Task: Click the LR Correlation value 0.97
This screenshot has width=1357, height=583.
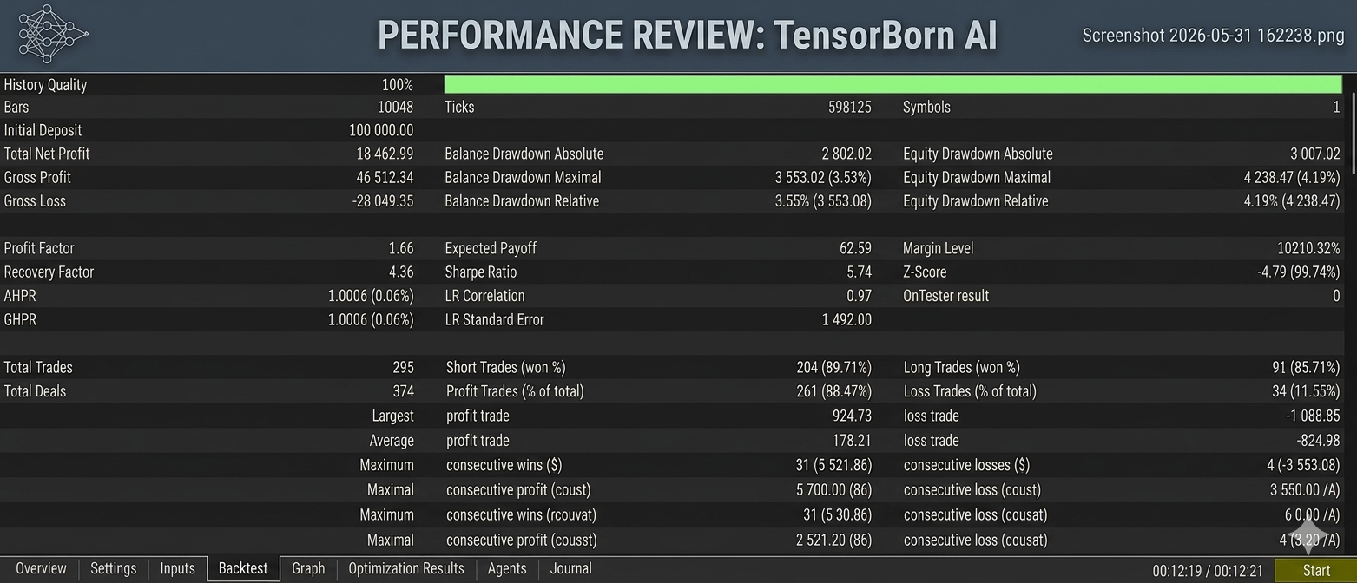Action: (859, 296)
